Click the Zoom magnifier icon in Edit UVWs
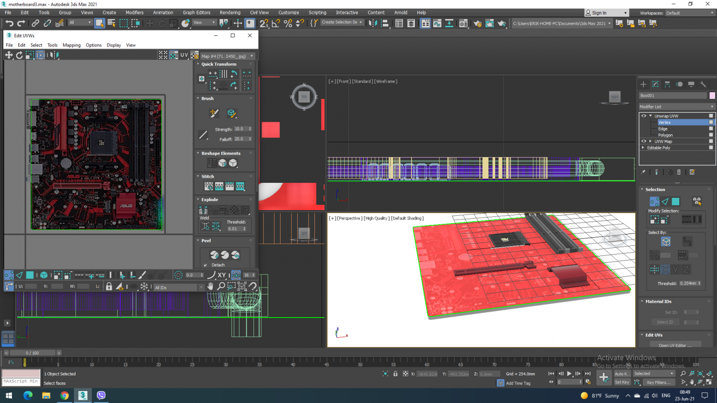The image size is (717, 403). click(x=221, y=286)
